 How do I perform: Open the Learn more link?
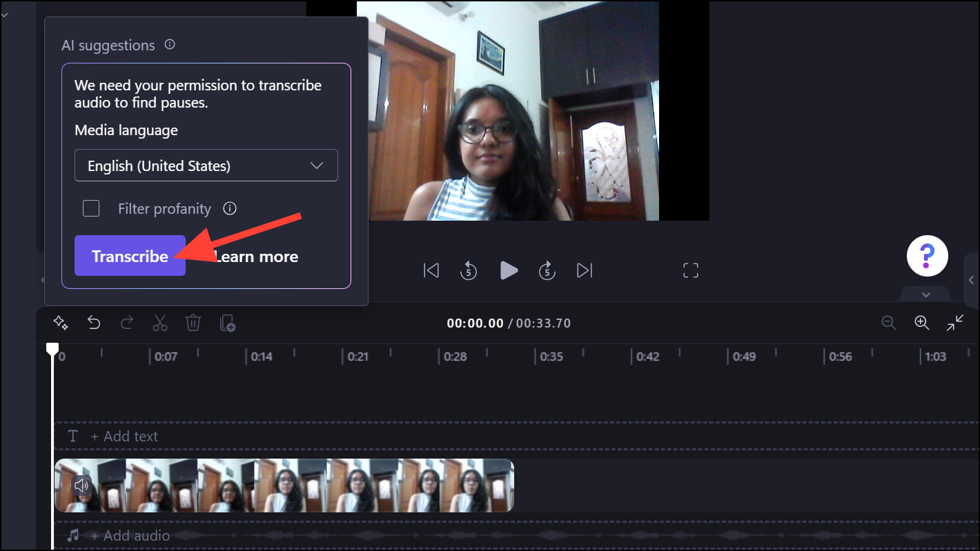pyautogui.click(x=256, y=257)
